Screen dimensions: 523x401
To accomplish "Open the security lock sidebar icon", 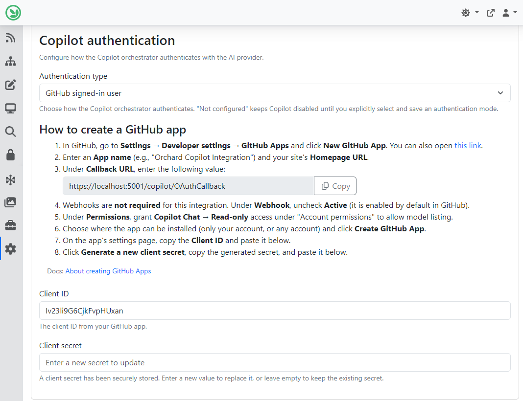I will tap(10, 155).
